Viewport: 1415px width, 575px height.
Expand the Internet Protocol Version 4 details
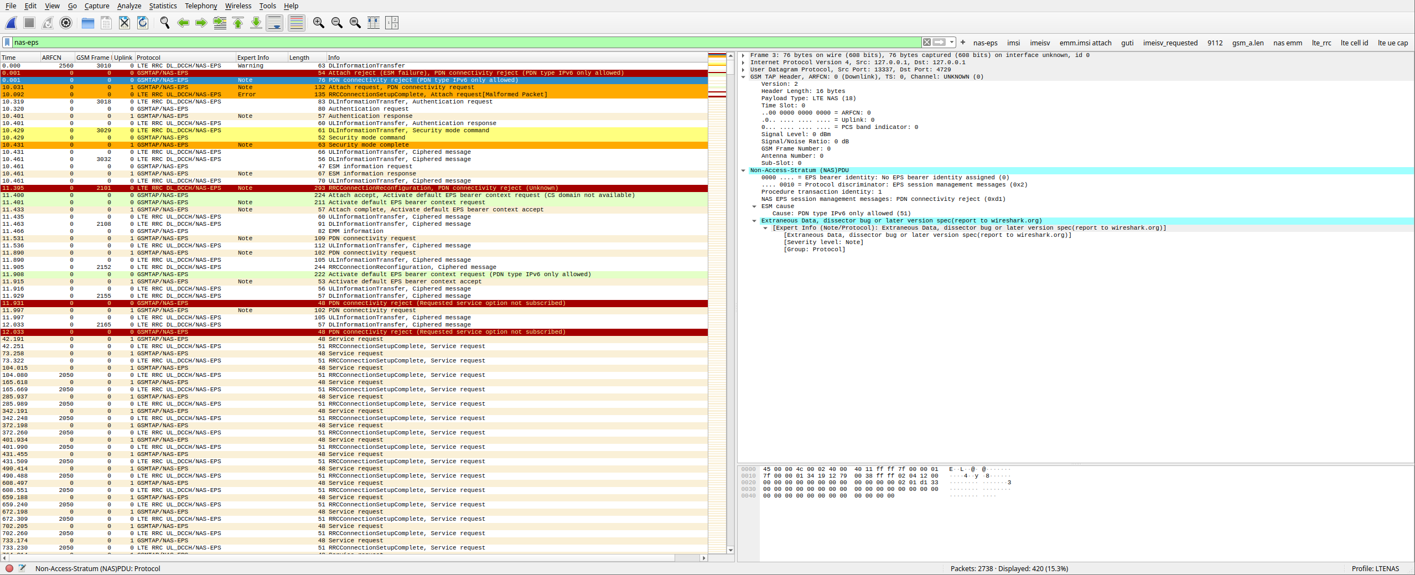click(x=744, y=62)
